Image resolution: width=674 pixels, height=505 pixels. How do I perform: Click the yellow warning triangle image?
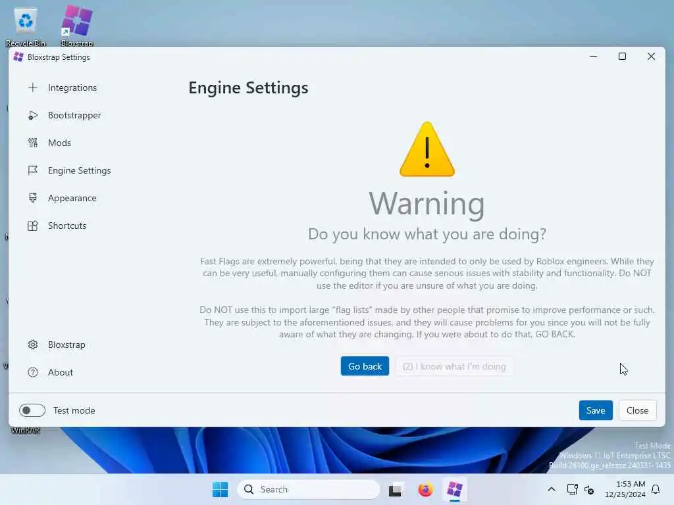427,149
